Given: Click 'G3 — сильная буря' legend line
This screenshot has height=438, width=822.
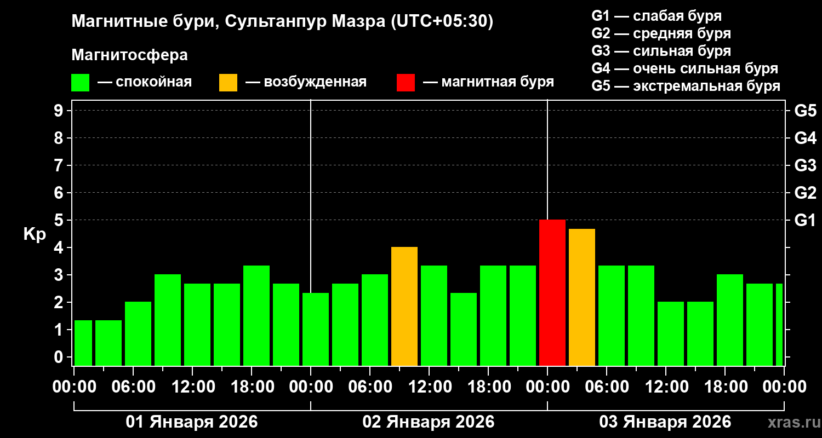Looking at the screenshot, I should (661, 51).
